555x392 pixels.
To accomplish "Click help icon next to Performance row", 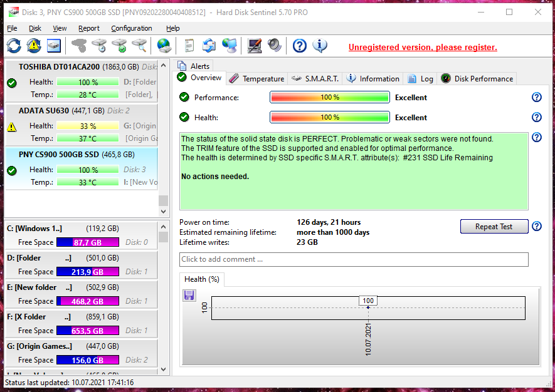I will tap(537, 97).
